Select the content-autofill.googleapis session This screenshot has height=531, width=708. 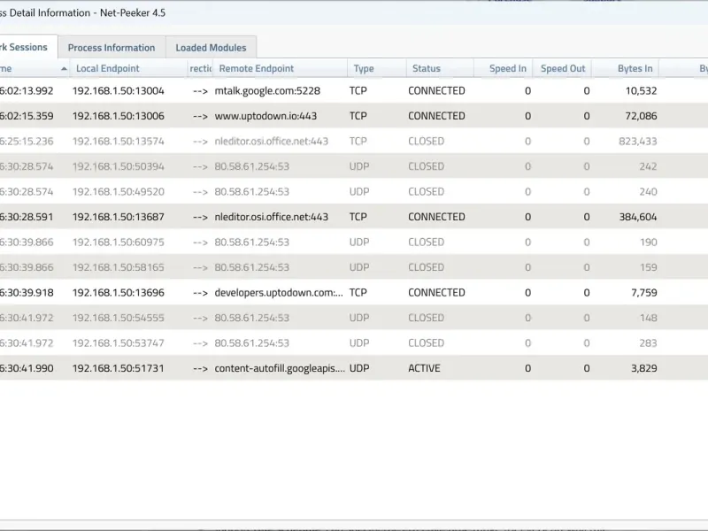(x=354, y=368)
